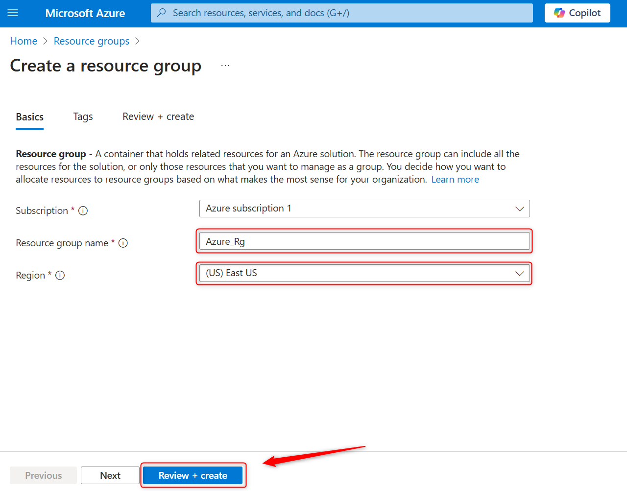Show the Resource group name info icon
Viewport: 627px width, 491px height.
[x=123, y=243]
